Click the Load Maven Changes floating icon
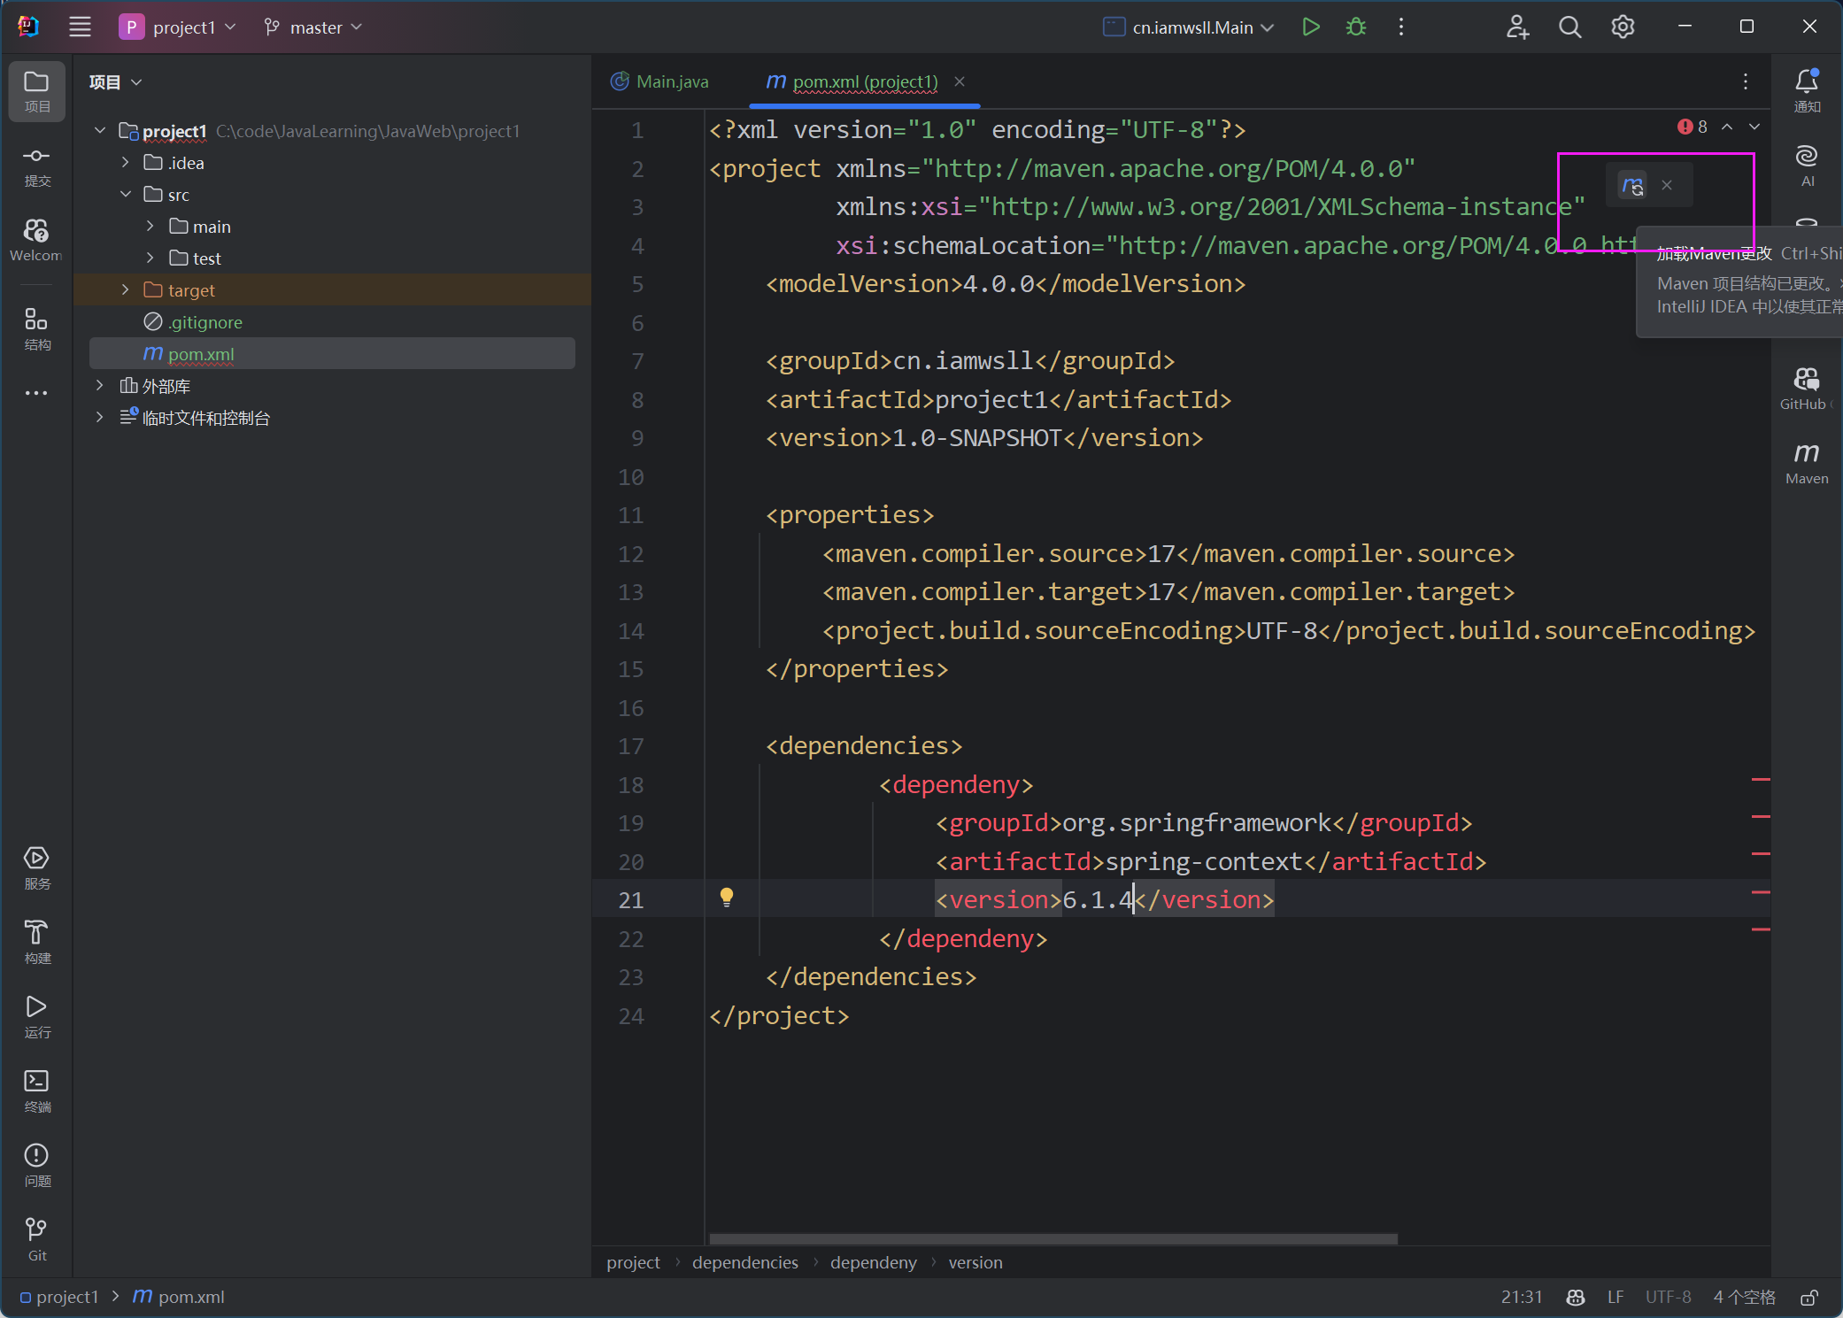This screenshot has width=1843, height=1318. [x=1632, y=185]
